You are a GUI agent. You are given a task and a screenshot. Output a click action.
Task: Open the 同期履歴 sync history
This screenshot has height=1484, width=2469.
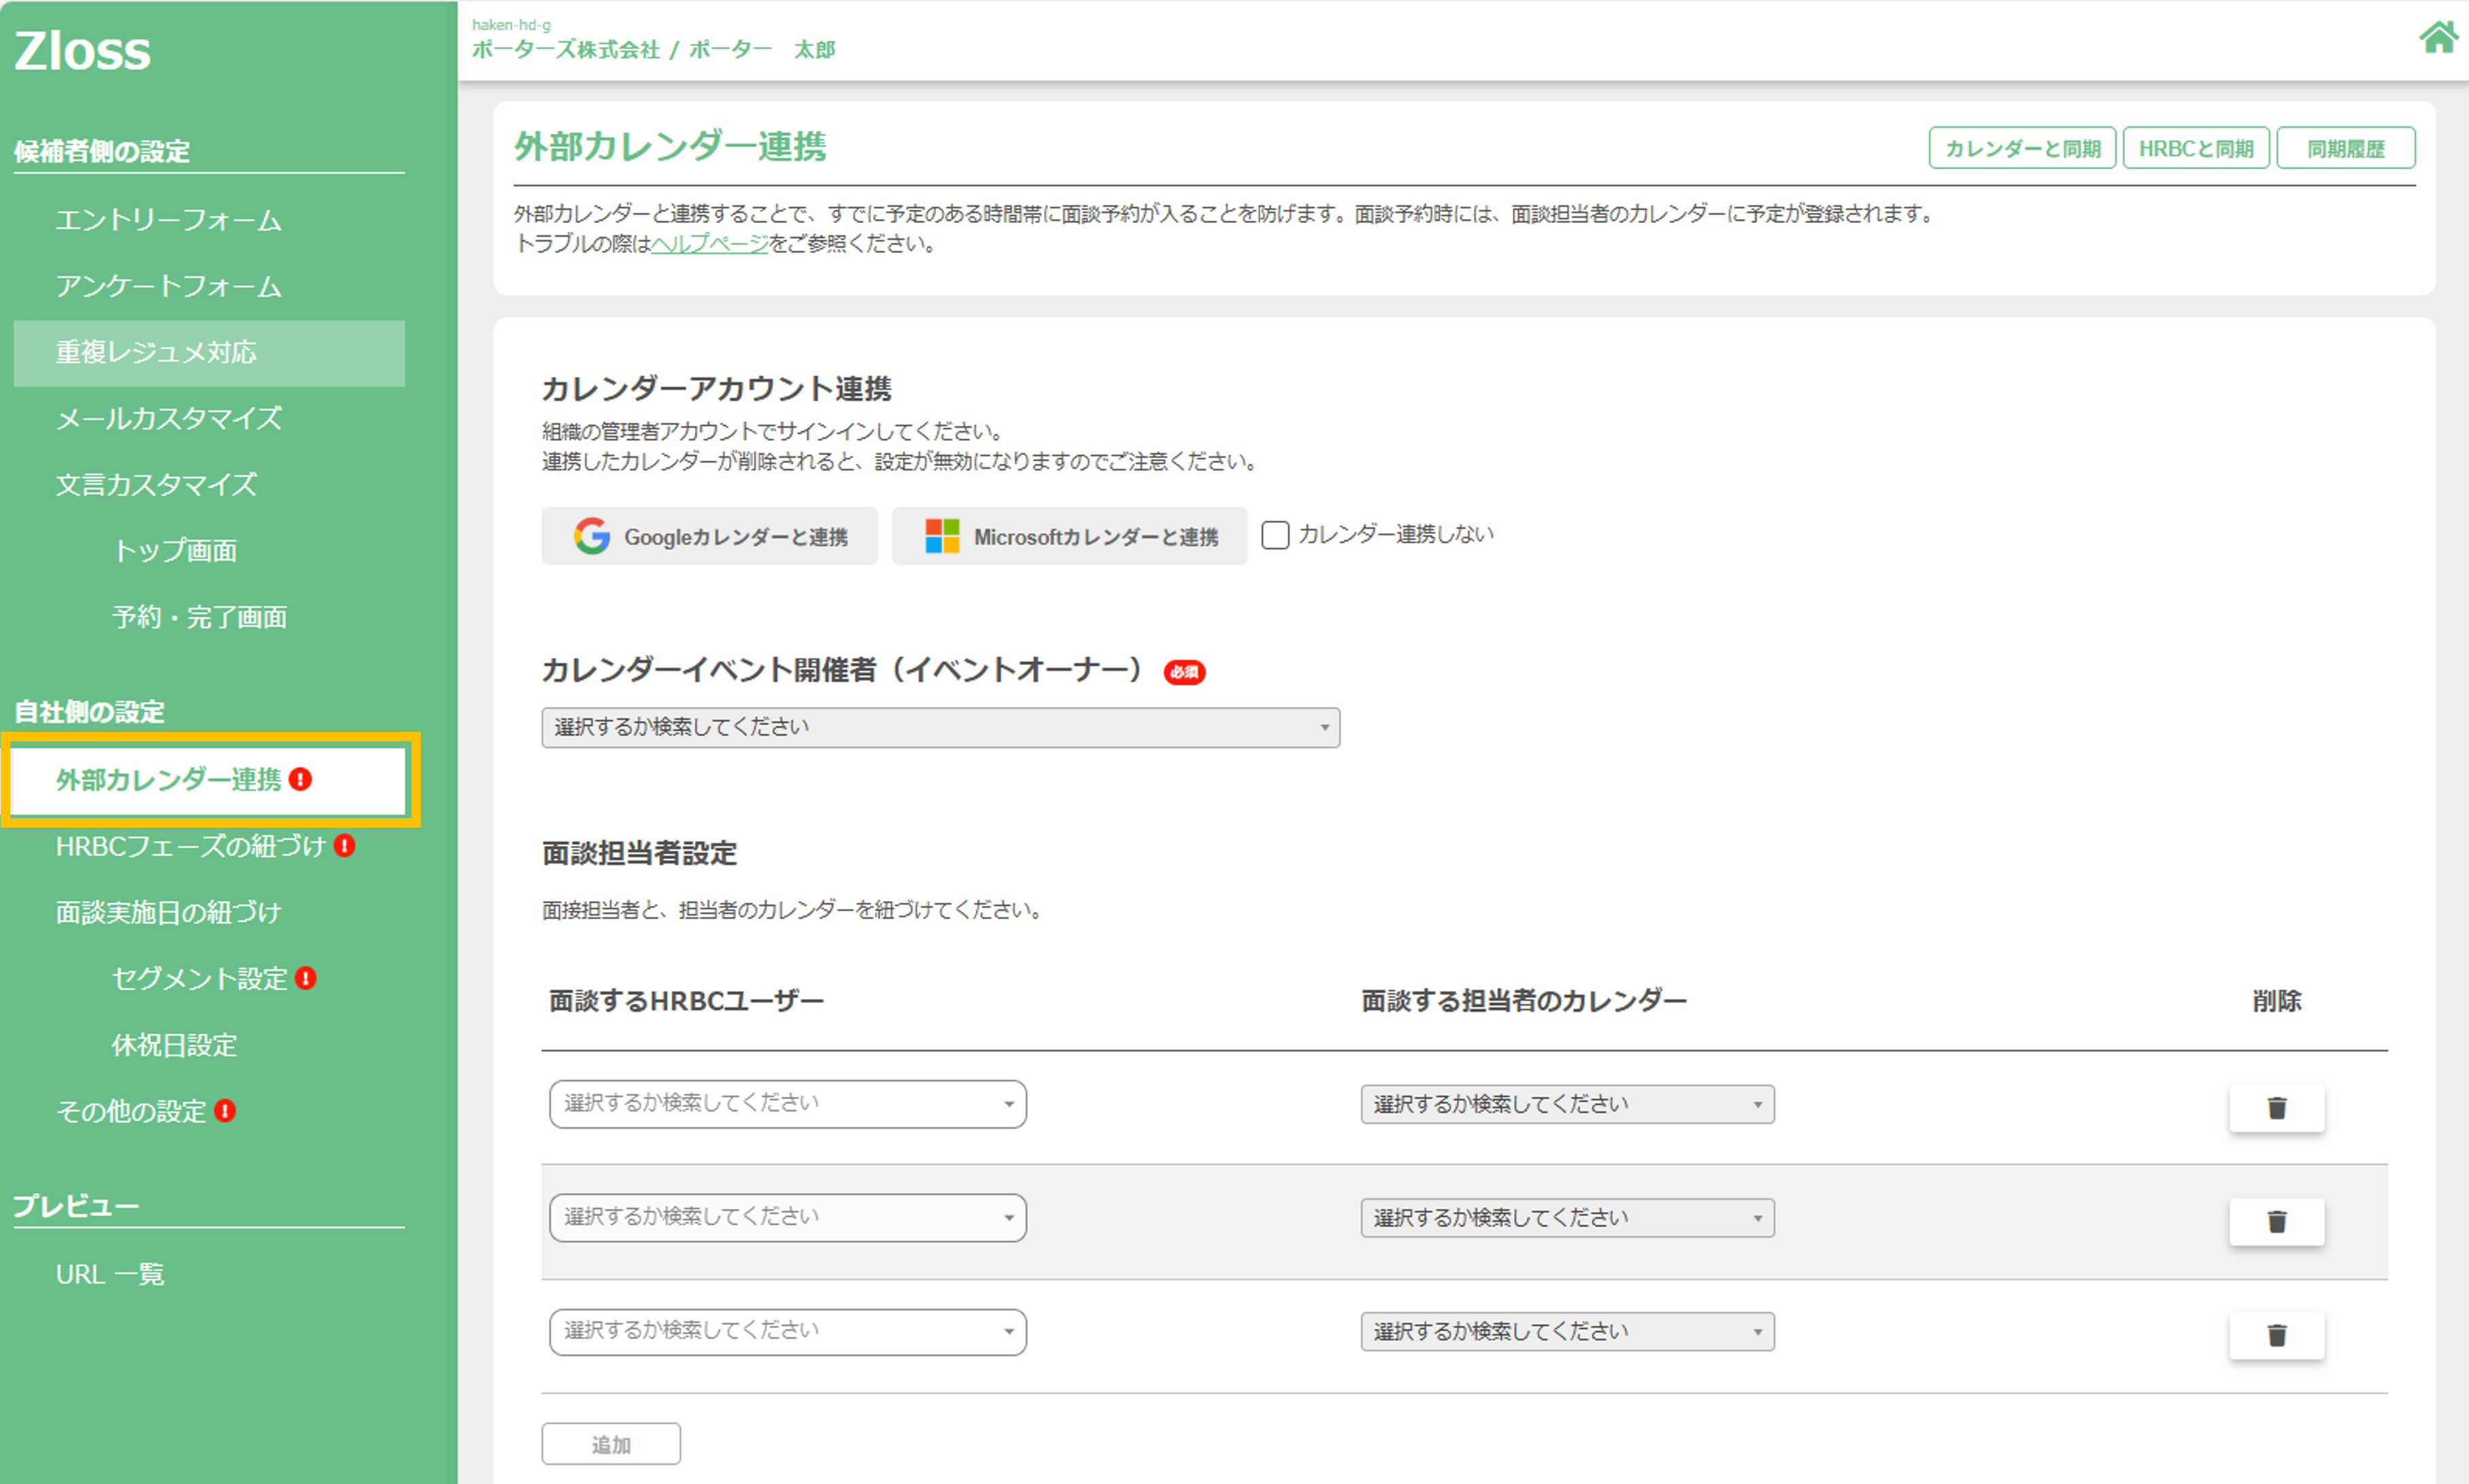(2345, 148)
